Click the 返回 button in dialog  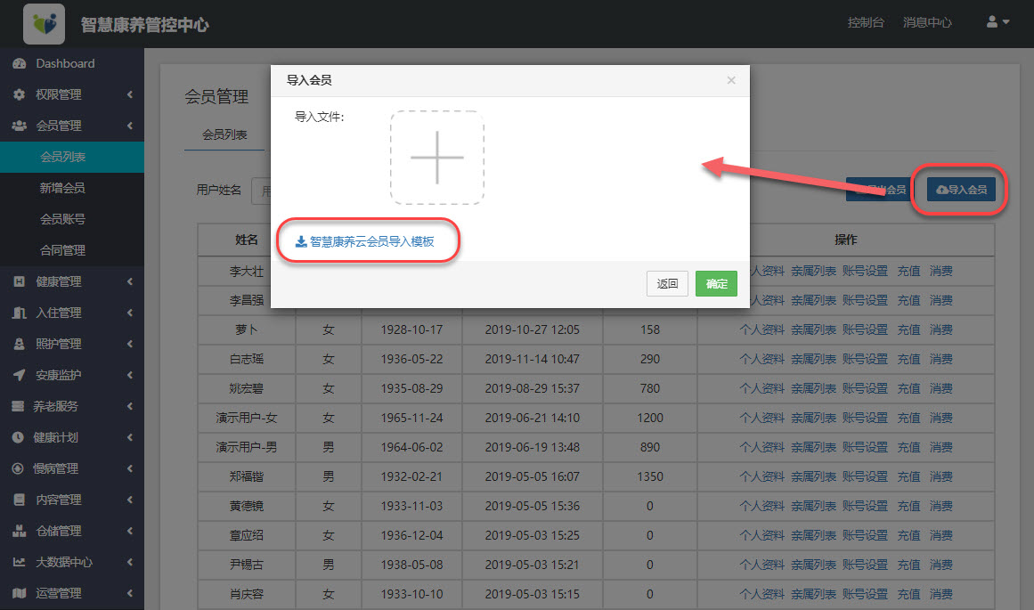tap(667, 284)
